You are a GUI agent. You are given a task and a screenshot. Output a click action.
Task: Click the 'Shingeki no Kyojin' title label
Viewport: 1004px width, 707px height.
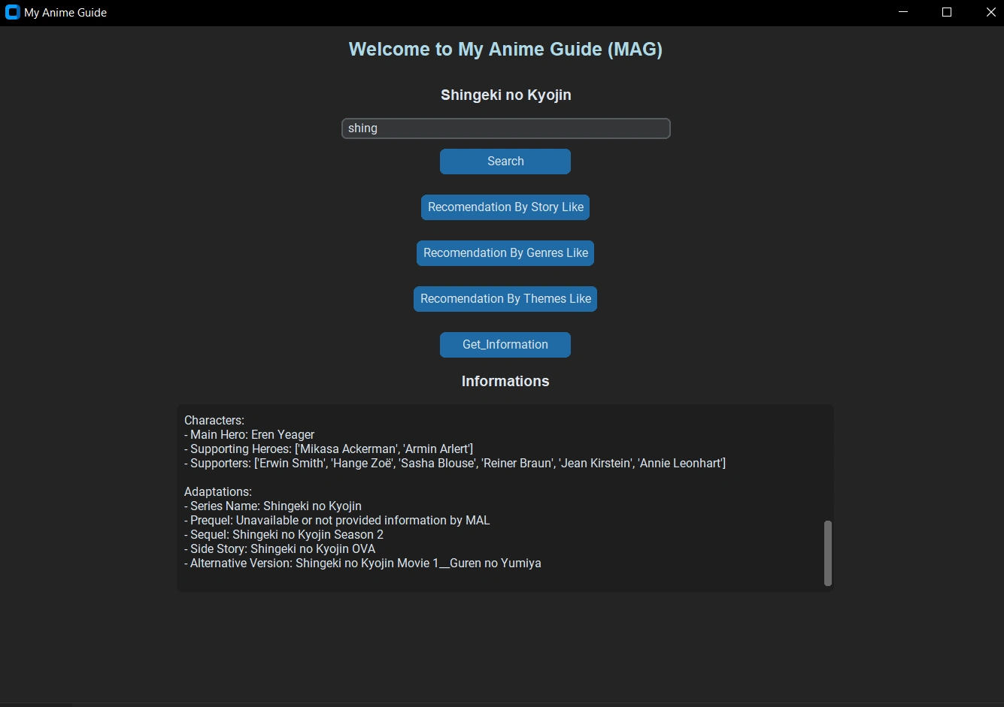[505, 95]
